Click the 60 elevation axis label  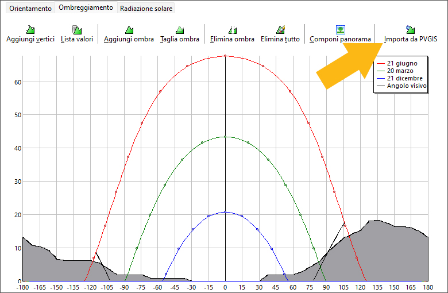point(18,82)
